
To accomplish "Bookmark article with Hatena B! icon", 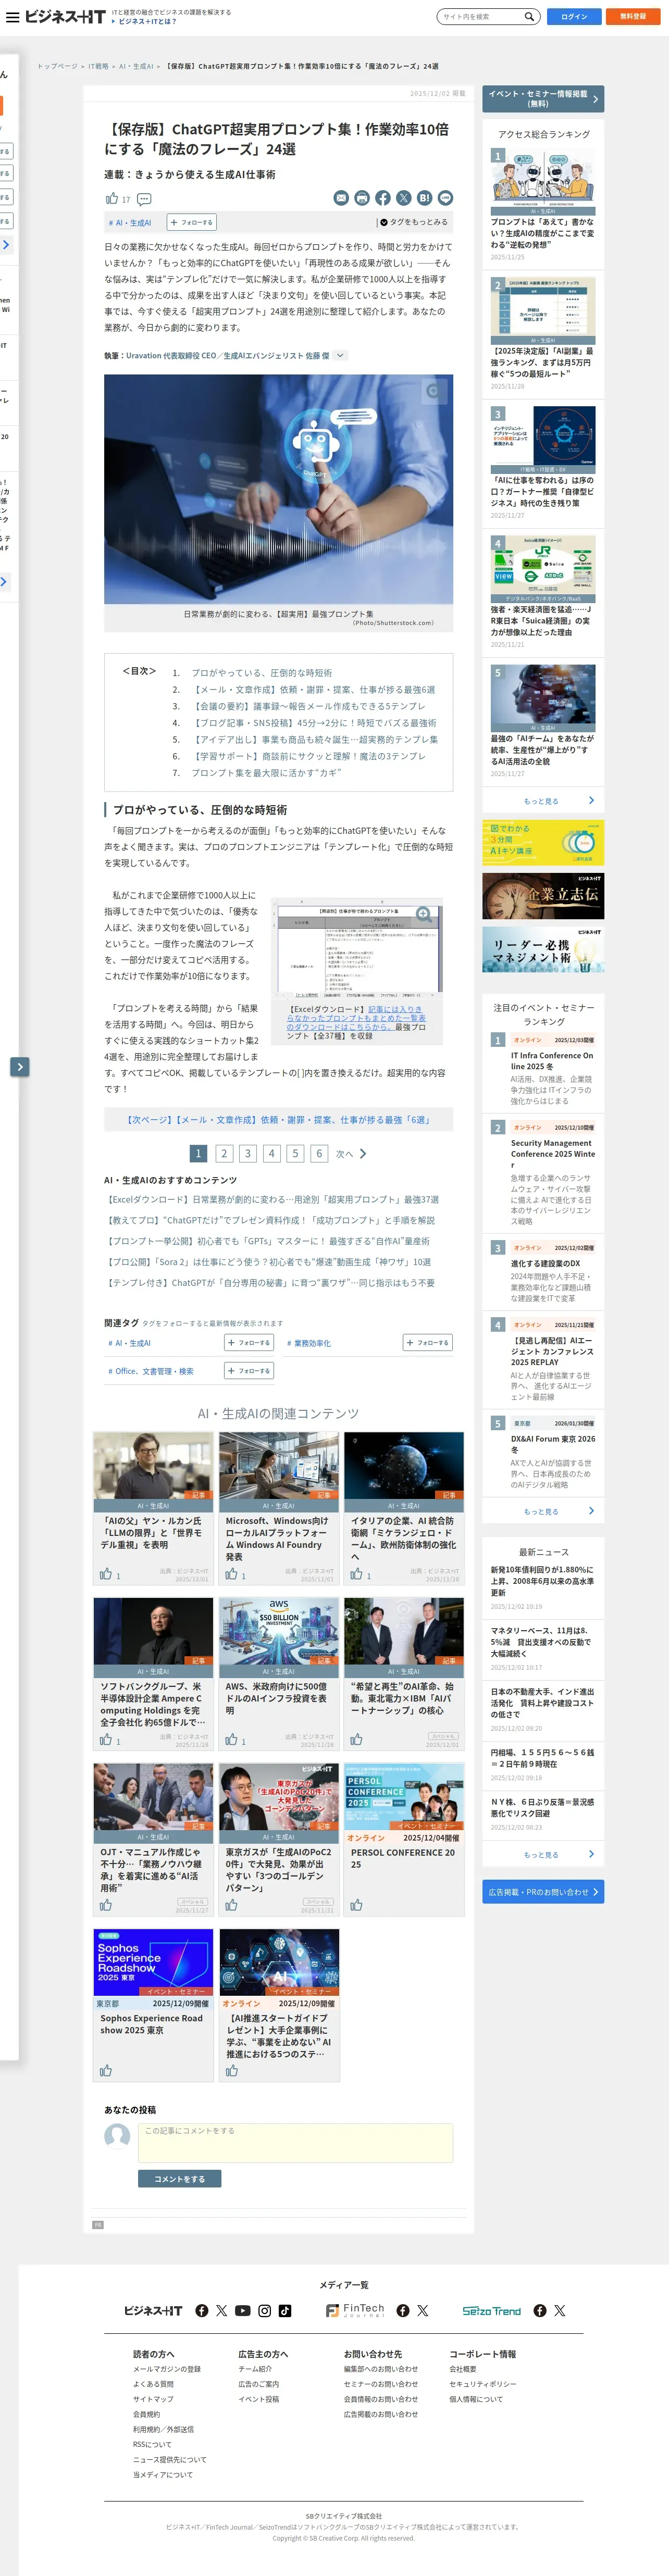I will tap(425, 198).
